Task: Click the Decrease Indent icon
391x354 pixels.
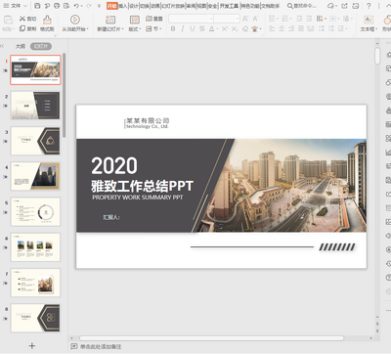Action: click(x=299, y=19)
